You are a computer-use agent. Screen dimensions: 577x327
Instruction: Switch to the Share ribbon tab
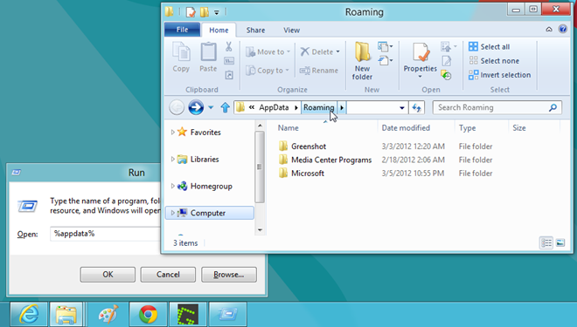[x=255, y=31]
